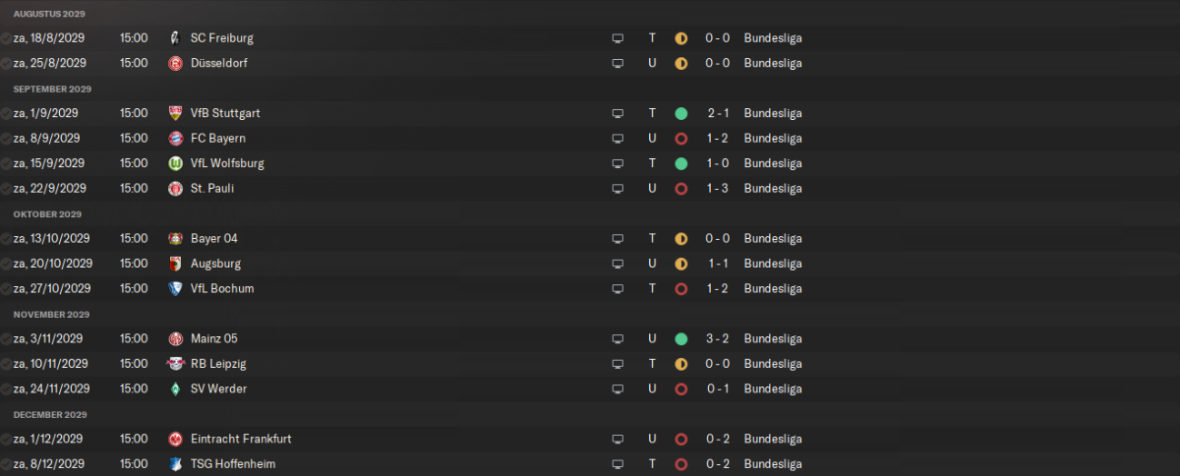Viewport: 1180px width, 476px height.
Task: Toggle the check mark beside 13/10/2029 fixture
Action: pos(6,239)
